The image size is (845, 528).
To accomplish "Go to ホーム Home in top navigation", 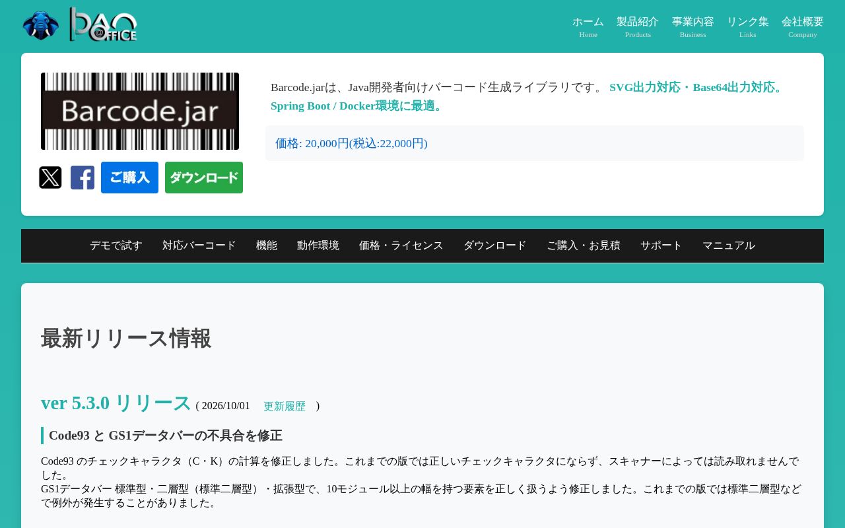I will coord(588,26).
